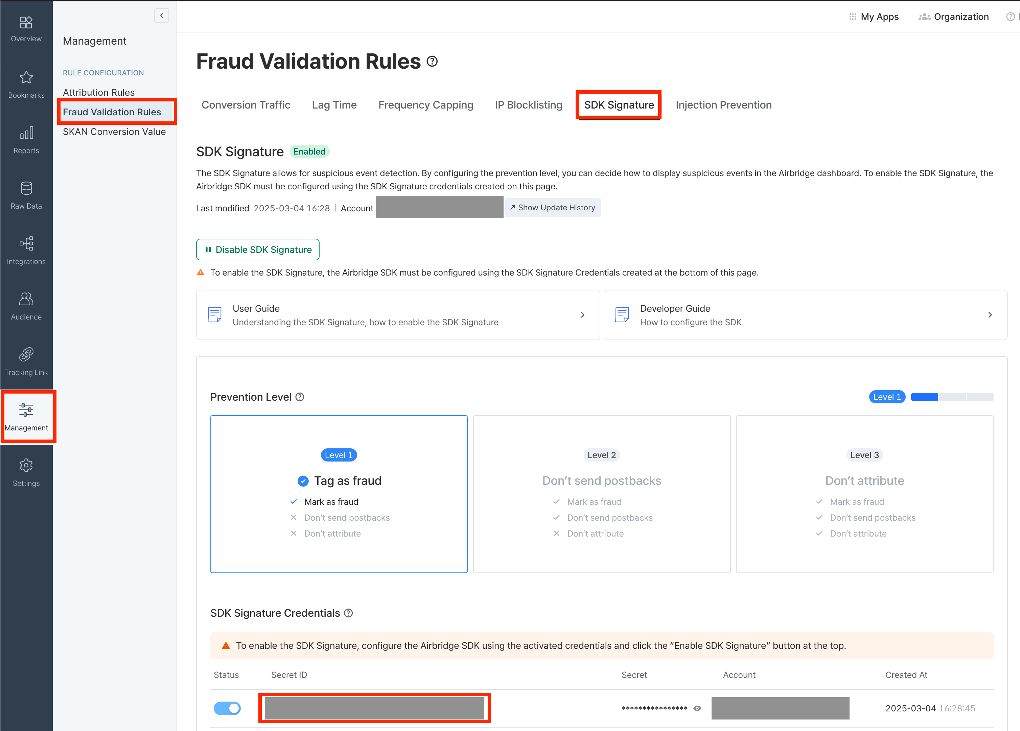
Task: Switch to the Injection Prevention tab
Action: point(723,105)
